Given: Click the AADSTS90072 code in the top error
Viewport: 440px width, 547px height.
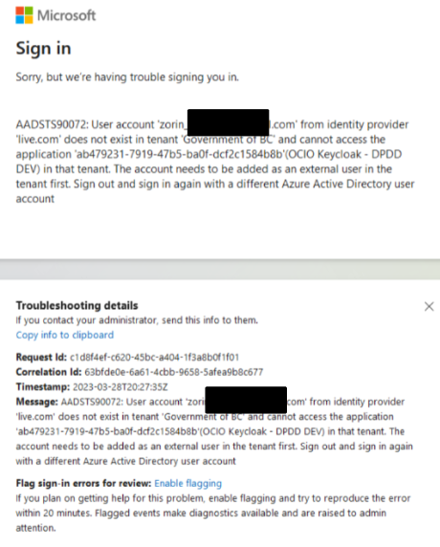Looking at the screenshot, I should point(51,124).
